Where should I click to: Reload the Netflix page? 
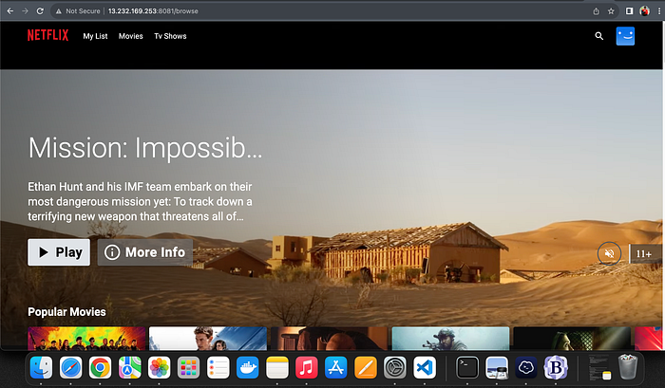40,11
